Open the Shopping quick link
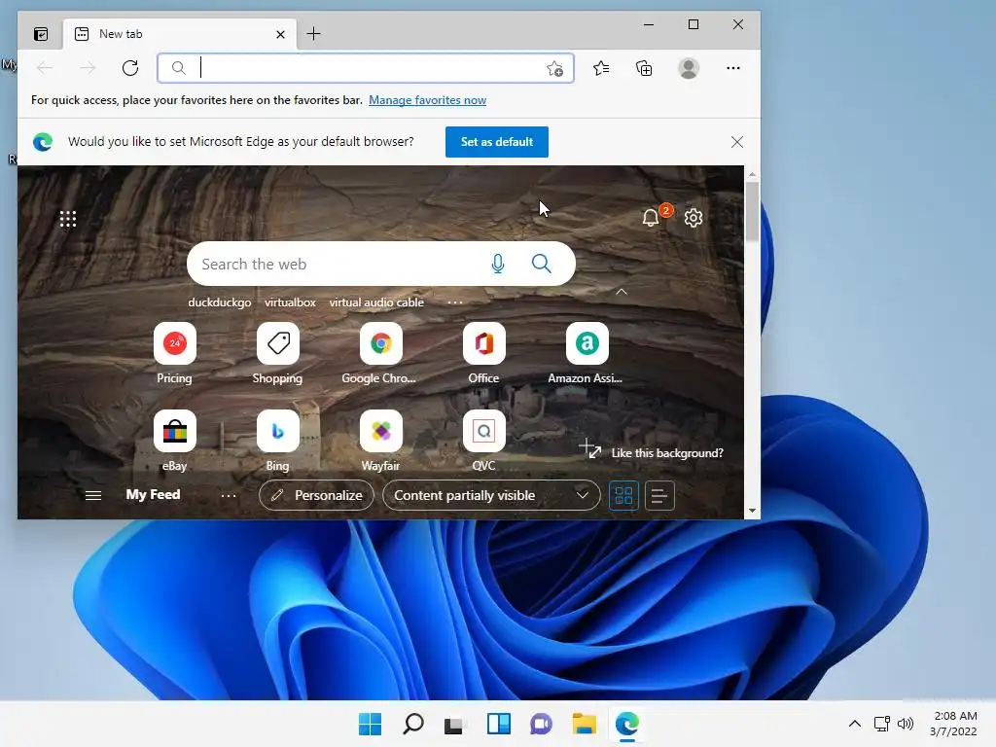The image size is (996, 747). 277,353
